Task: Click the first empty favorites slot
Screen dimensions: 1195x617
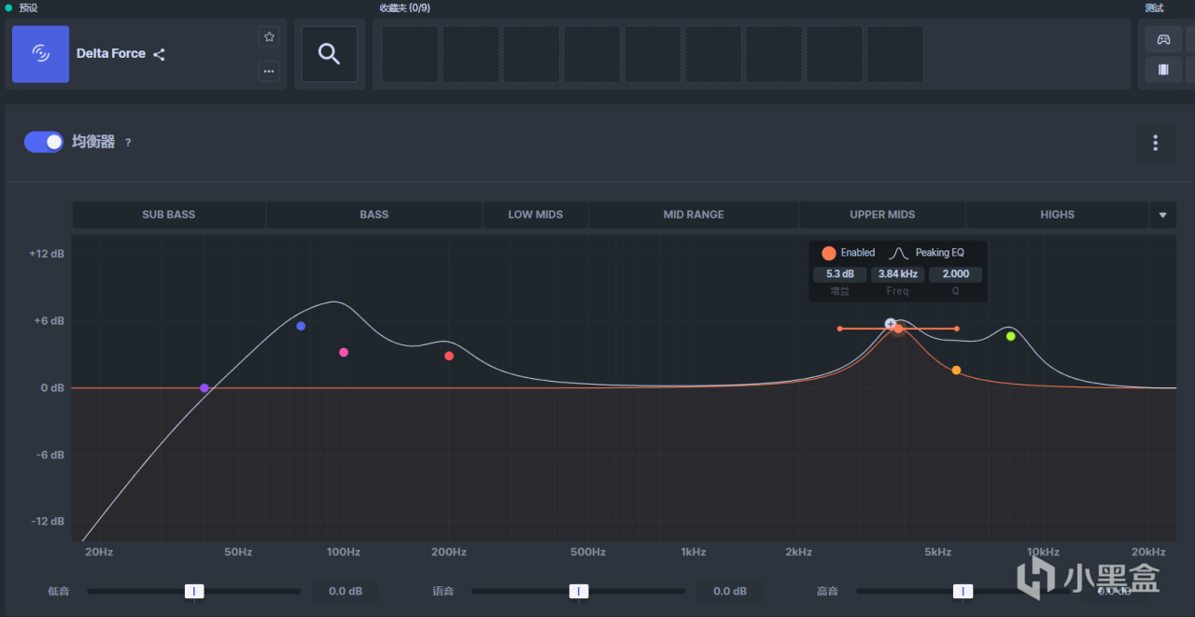Action: [410, 54]
